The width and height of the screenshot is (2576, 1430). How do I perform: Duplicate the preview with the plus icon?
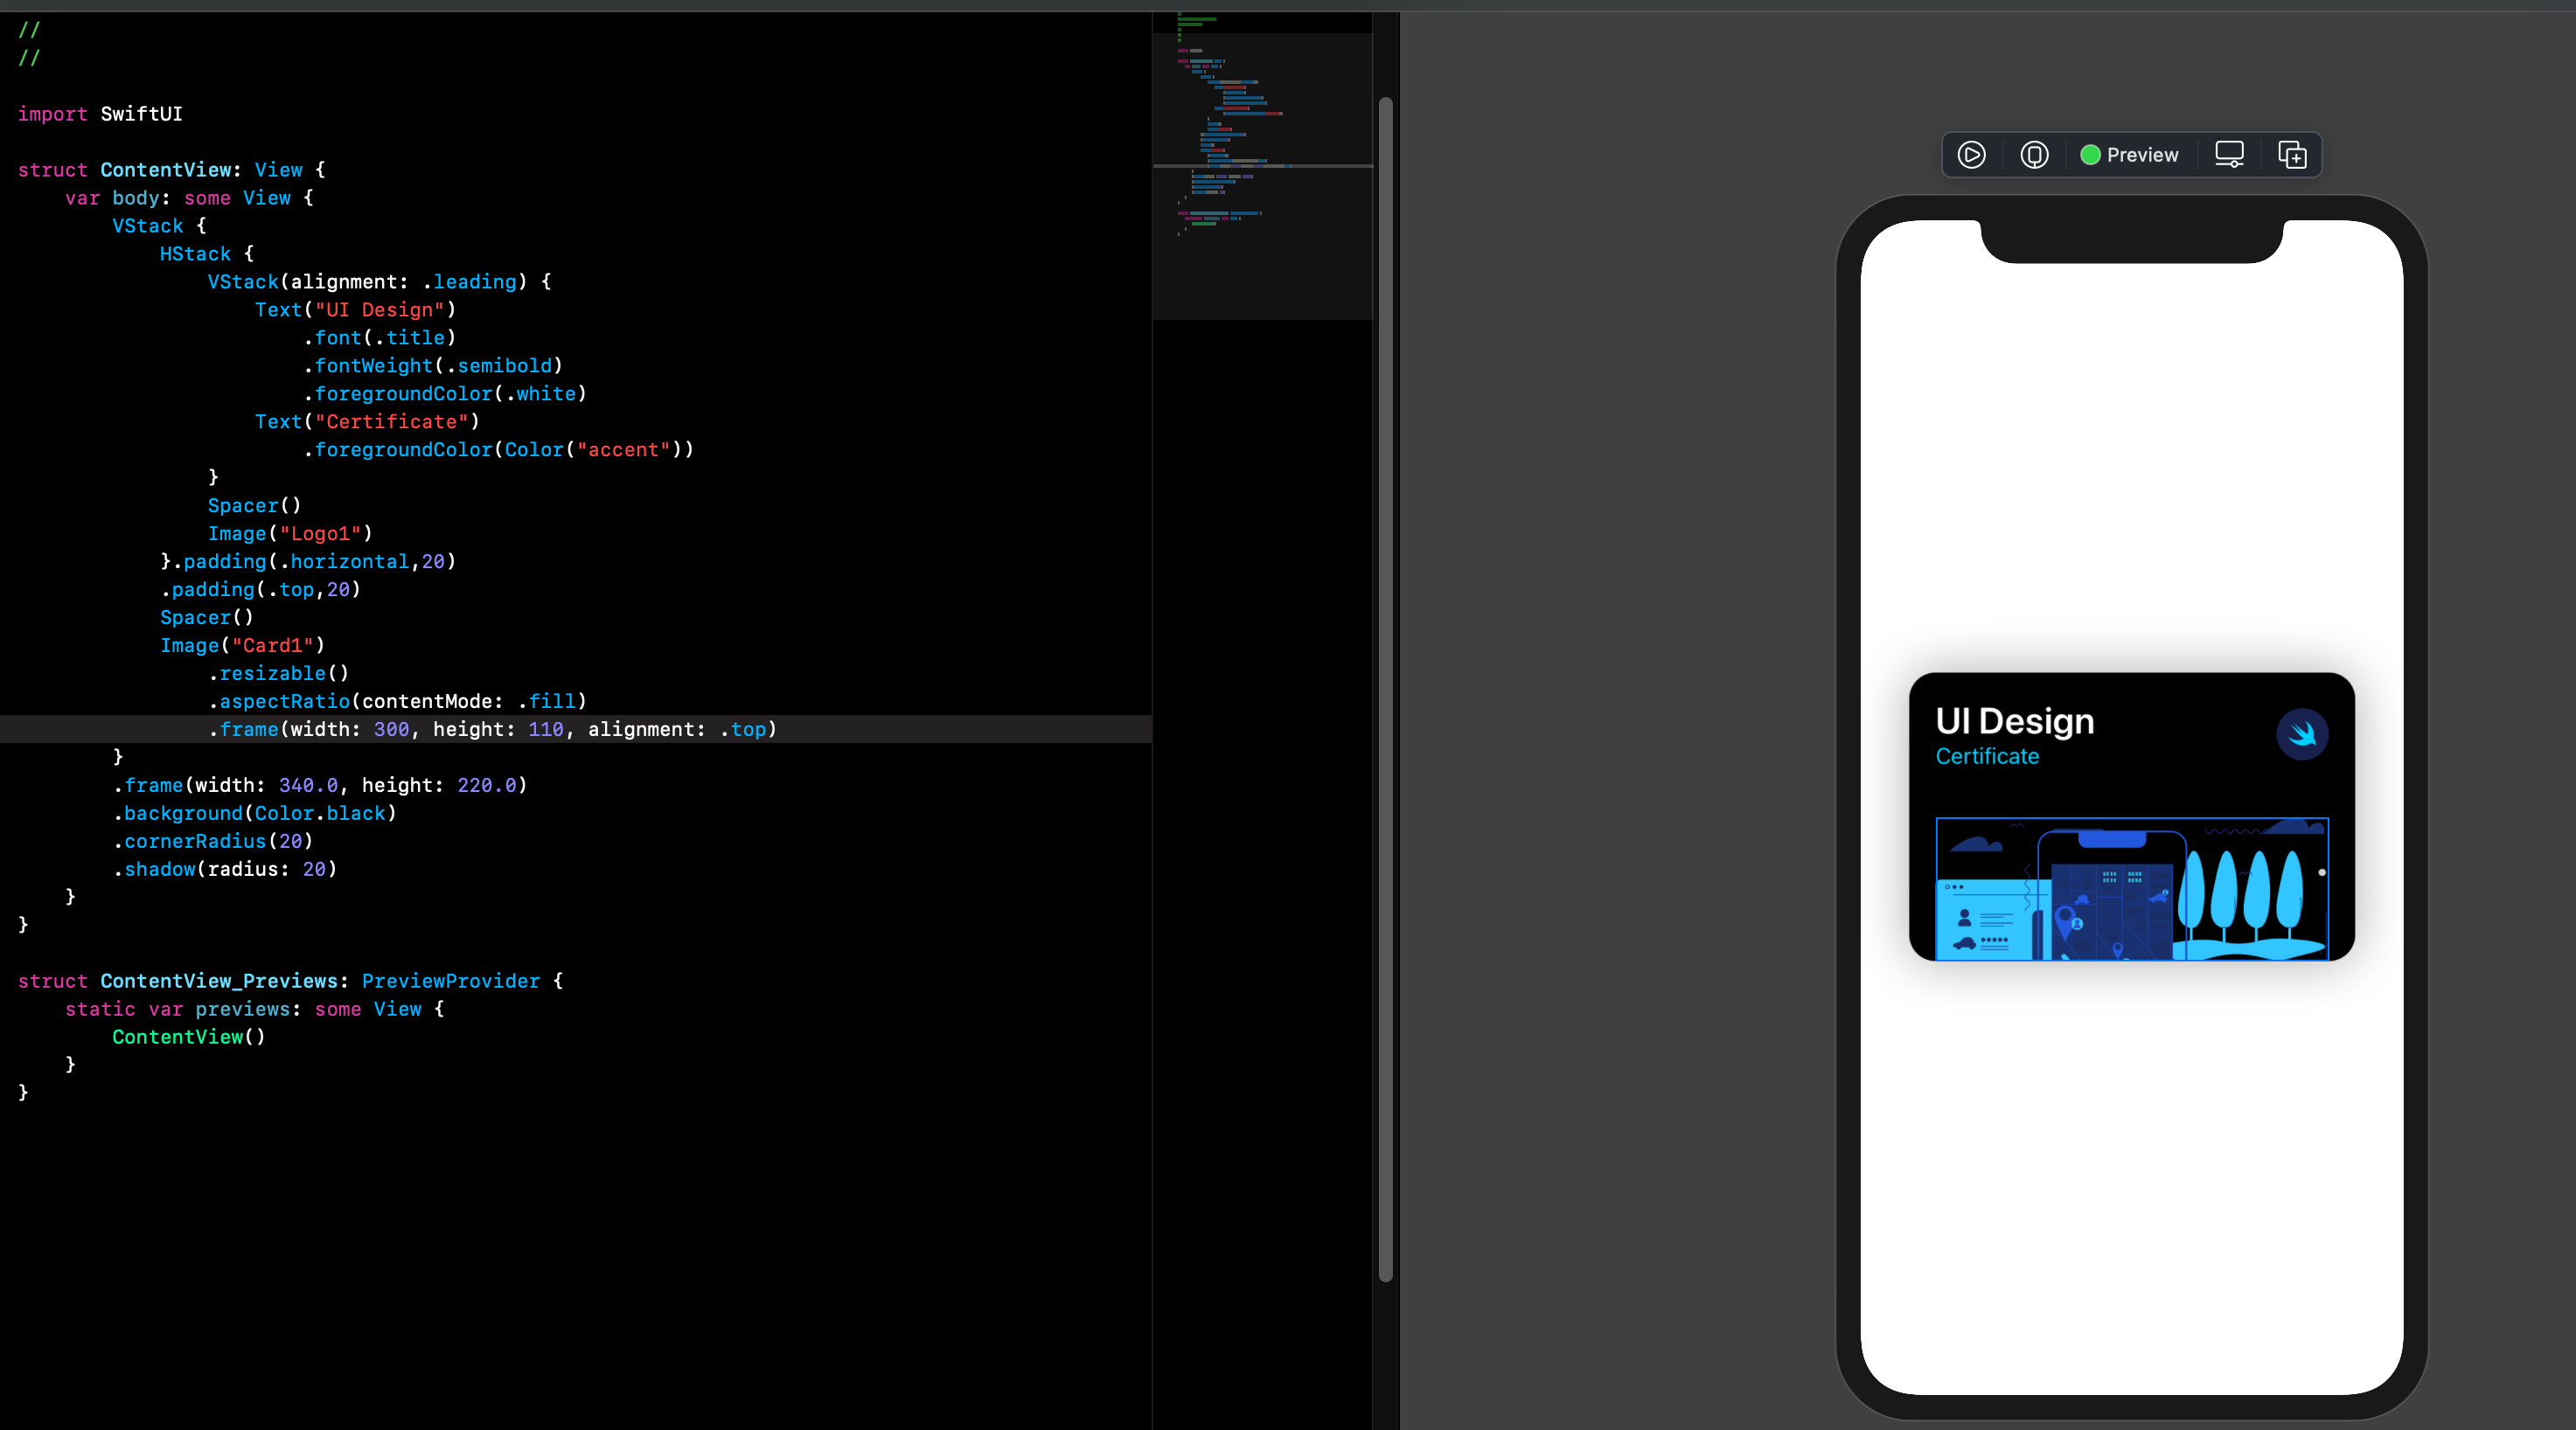tap(2292, 155)
